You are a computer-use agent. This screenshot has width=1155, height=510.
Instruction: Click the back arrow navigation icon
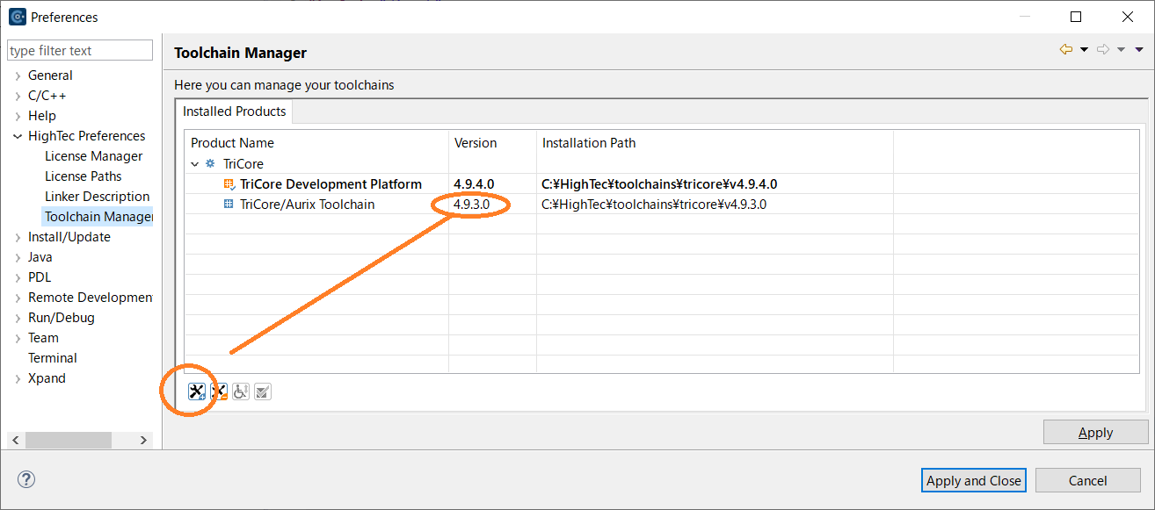tap(1065, 50)
